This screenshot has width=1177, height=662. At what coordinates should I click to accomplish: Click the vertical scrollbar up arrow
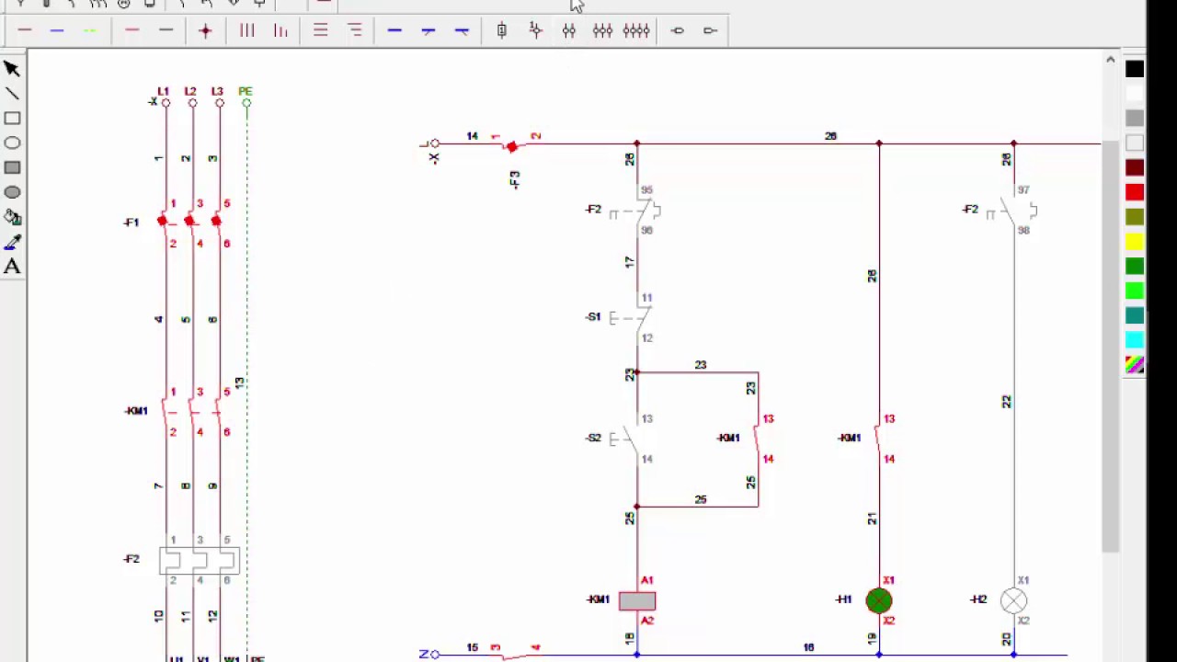point(1110,60)
